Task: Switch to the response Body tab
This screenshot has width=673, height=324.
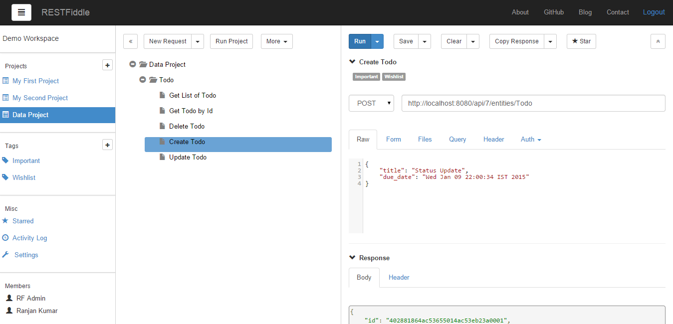Action: point(364,278)
